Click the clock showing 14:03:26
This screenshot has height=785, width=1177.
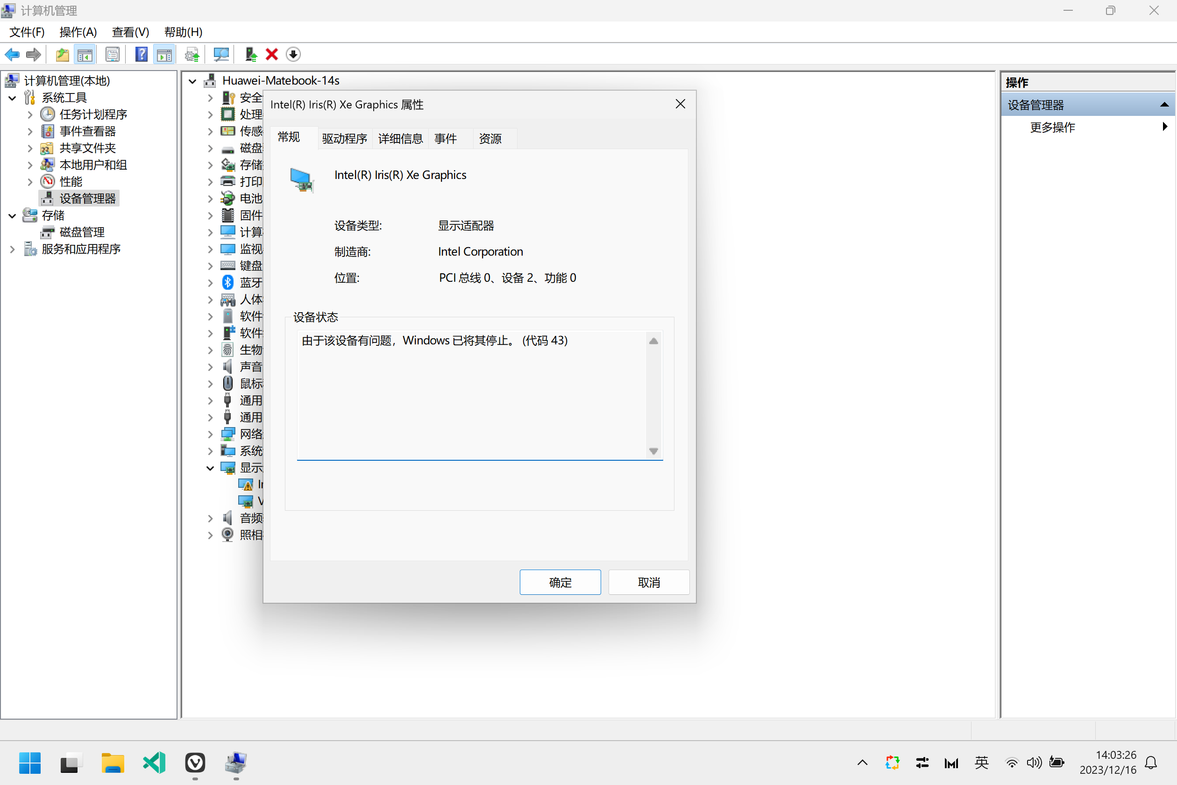(x=1115, y=755)
